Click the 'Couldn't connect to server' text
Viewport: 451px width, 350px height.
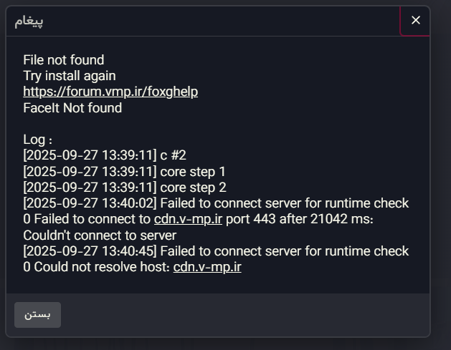click(x=100, y=235)
